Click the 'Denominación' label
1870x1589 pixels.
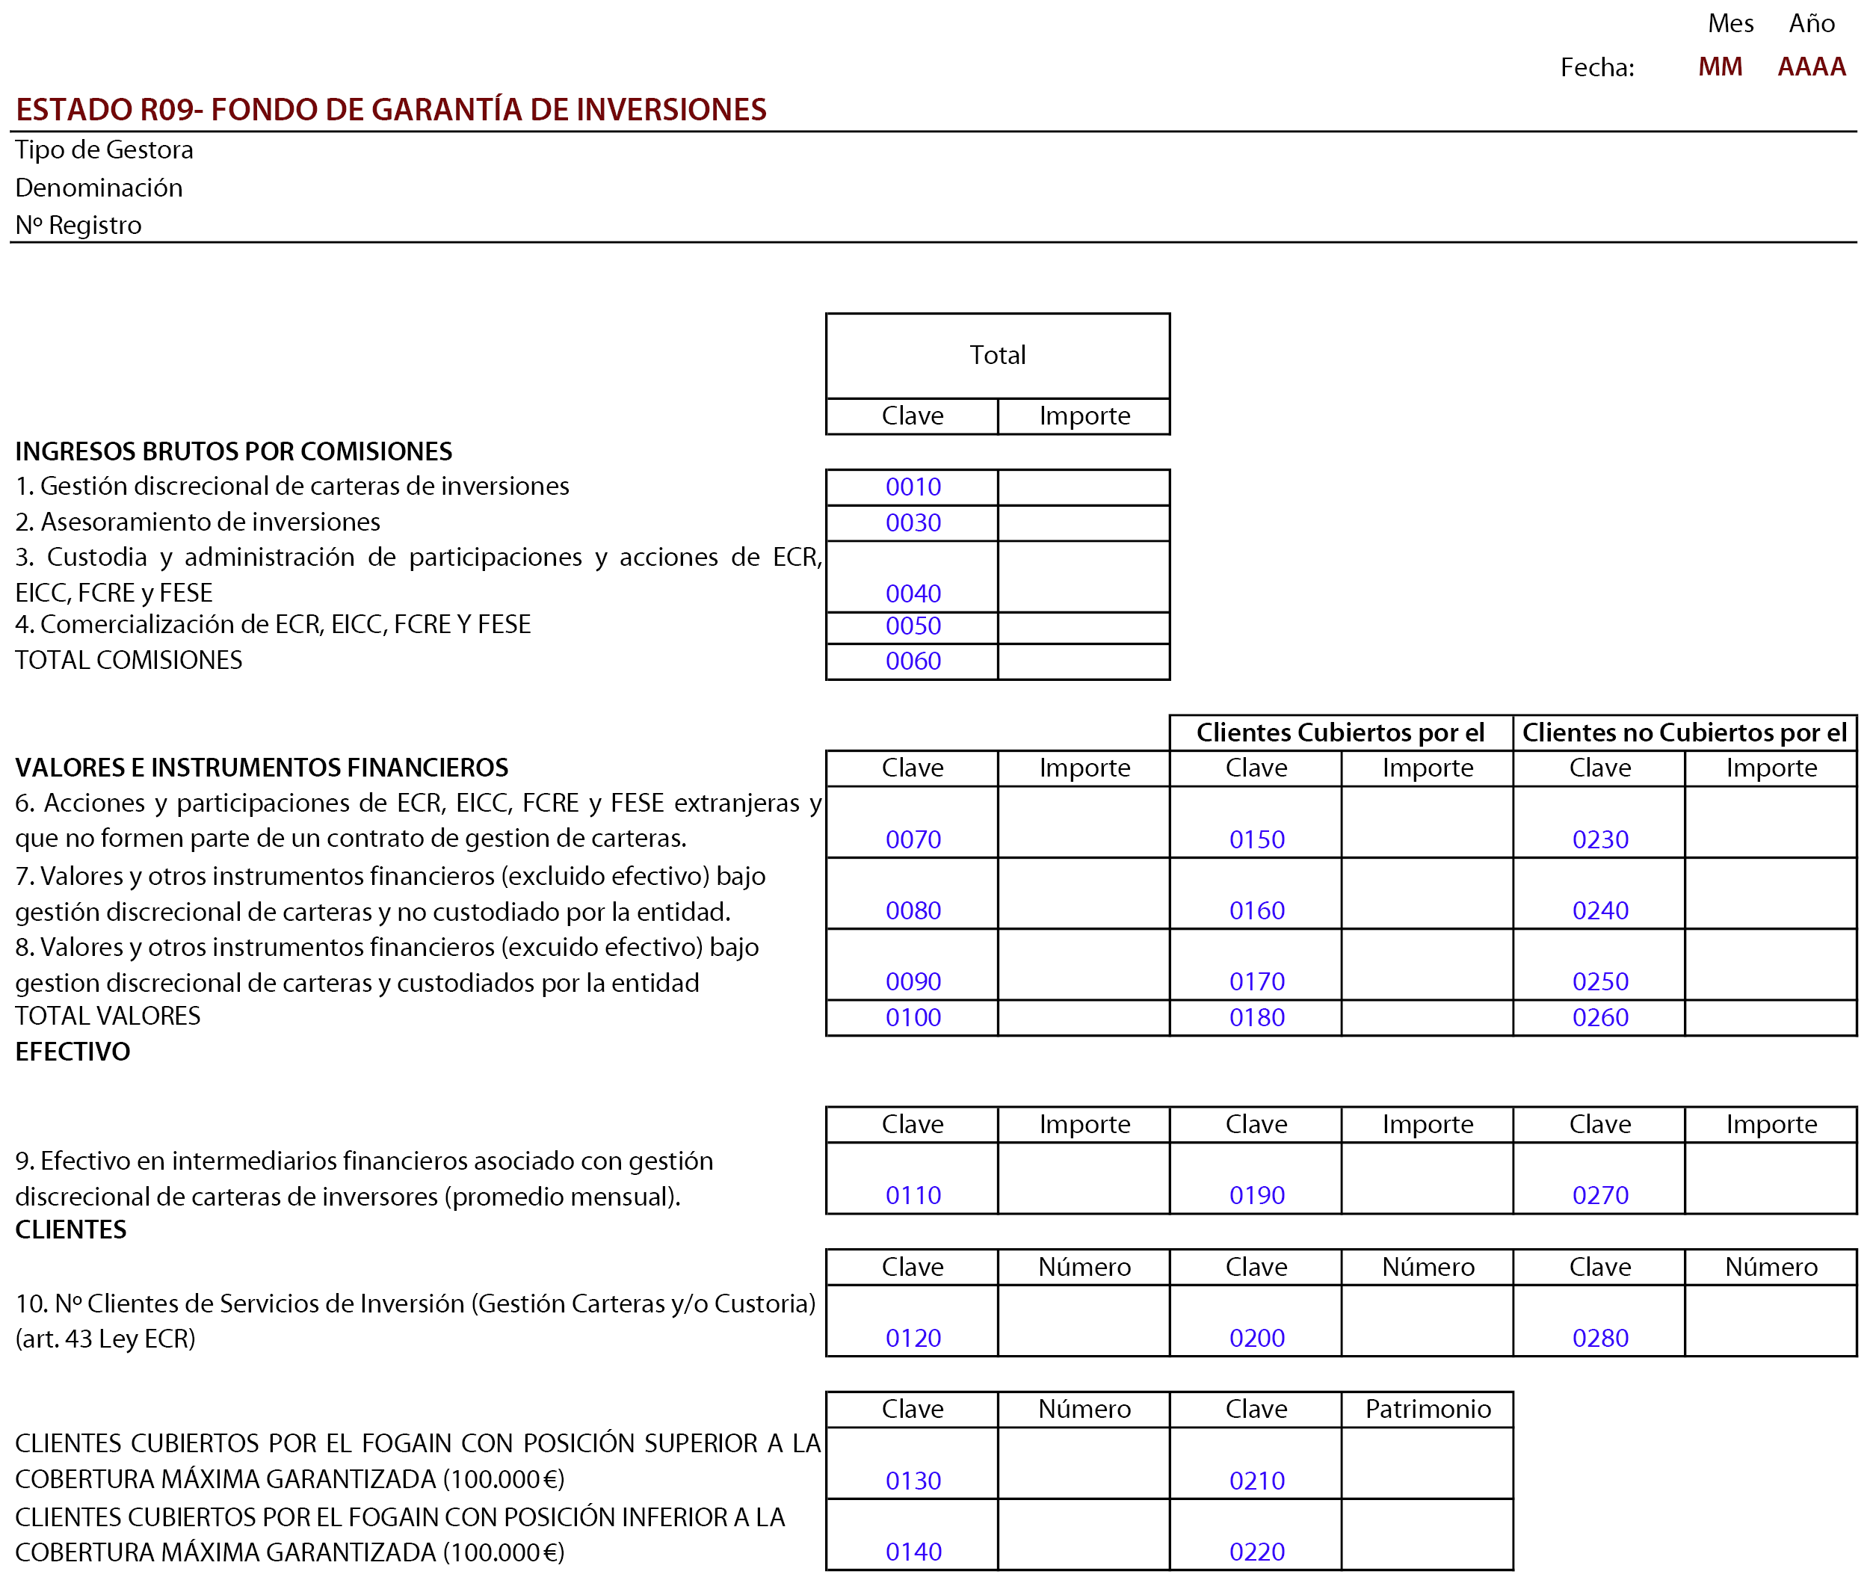tap(99, 188)
